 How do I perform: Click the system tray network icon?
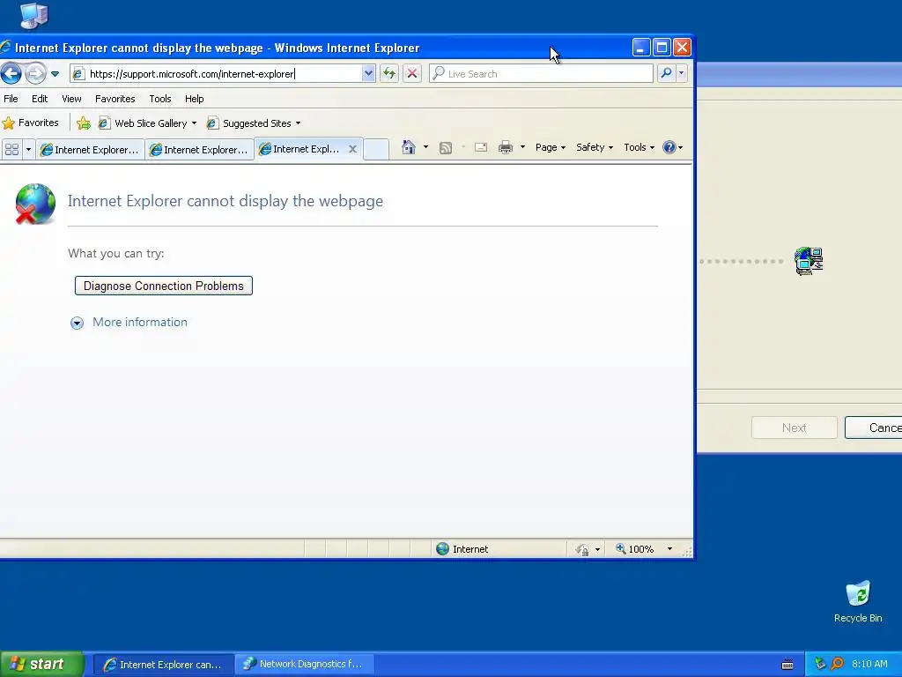[x=820, y=665]
